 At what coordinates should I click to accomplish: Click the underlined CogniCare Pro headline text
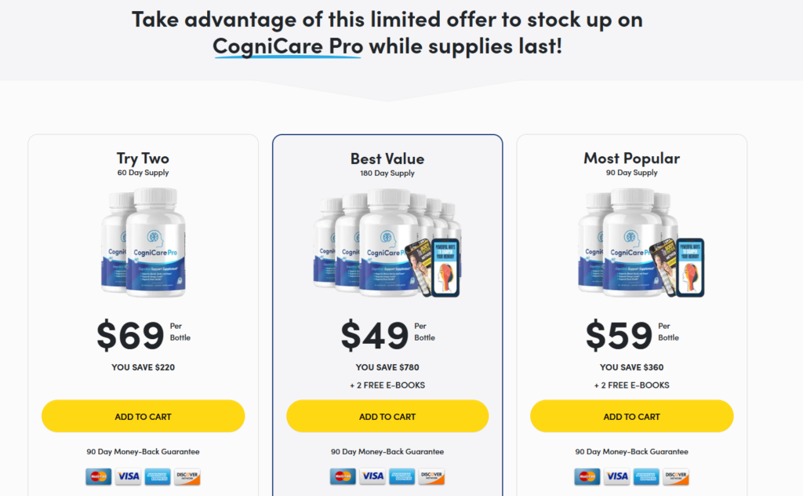click(x=288, y=46)
